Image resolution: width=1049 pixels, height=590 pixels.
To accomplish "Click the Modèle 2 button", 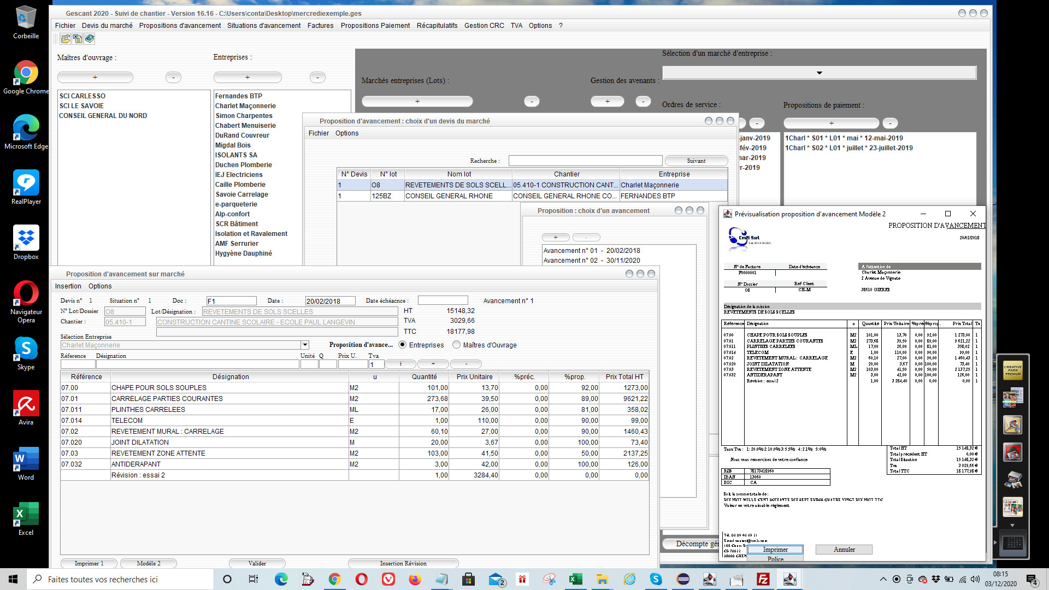I will click(x=149, y=563).
